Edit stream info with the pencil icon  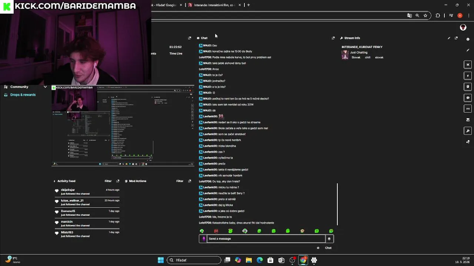(449, 38)
